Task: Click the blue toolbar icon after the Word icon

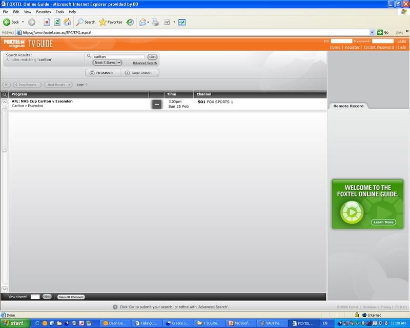Action: point(182,22)
